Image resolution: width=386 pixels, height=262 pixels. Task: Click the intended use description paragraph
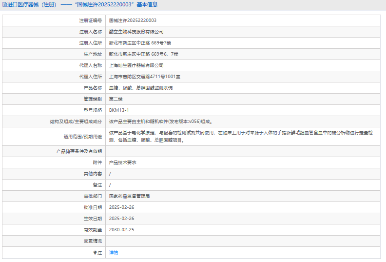[x=241, y=136]
